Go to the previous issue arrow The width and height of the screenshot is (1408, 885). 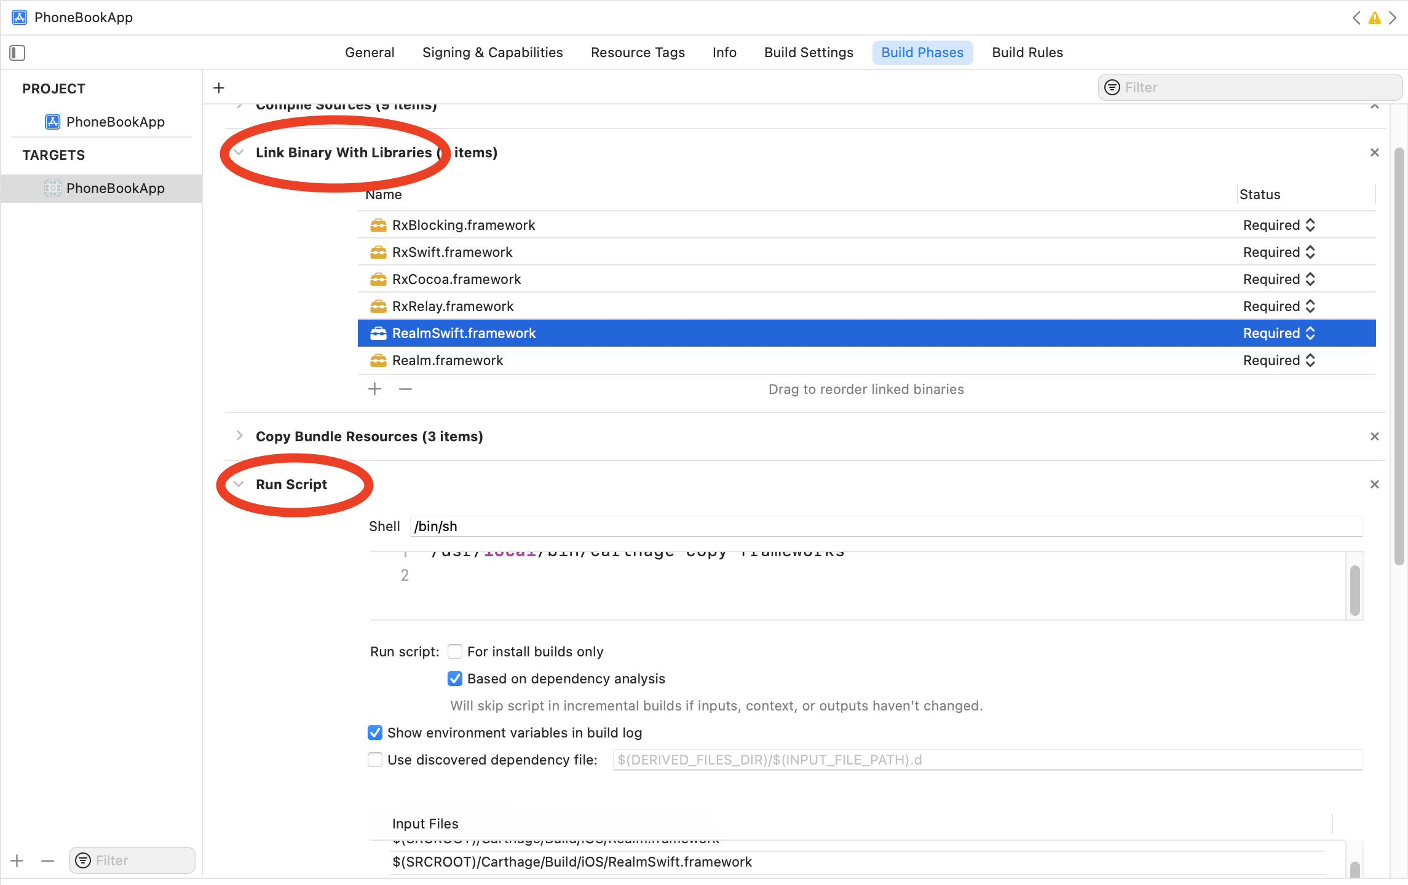[x=1356, y=18]
